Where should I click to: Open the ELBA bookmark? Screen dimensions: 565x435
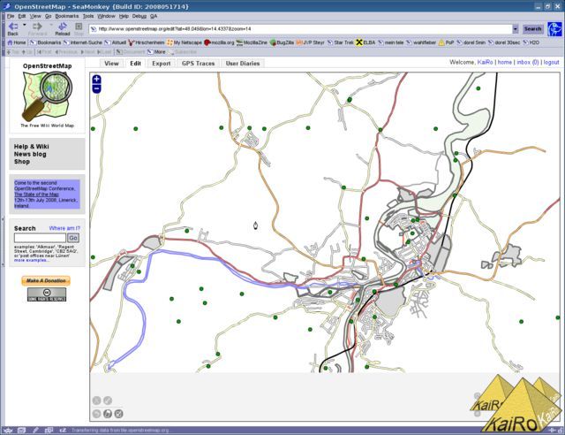(x=365, y=42)
